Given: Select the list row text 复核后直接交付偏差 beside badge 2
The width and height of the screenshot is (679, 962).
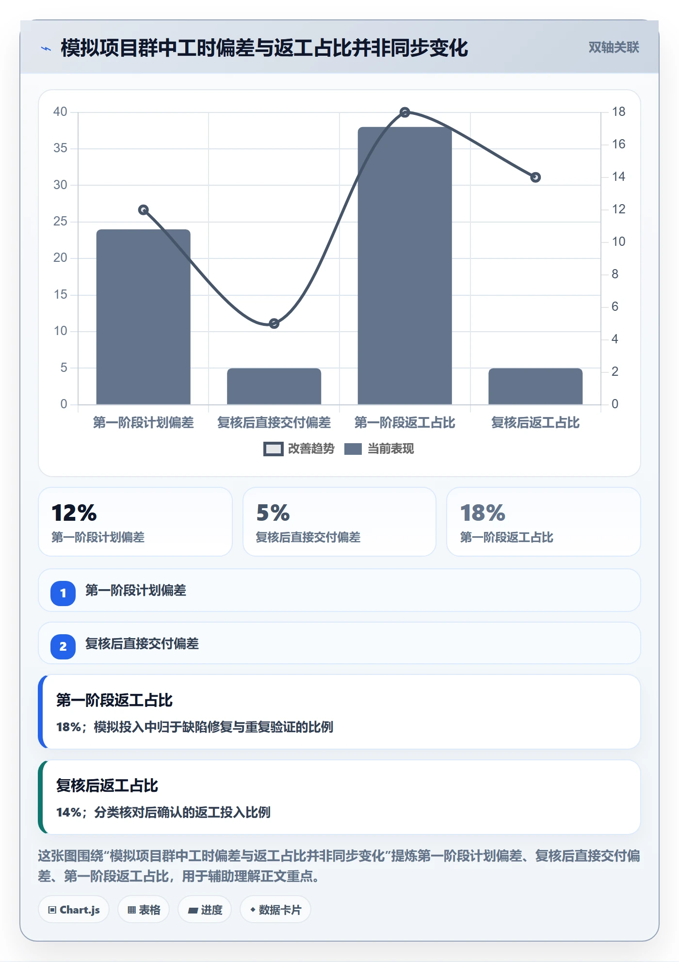Looking at the screenshot, I should coord(142,644).
